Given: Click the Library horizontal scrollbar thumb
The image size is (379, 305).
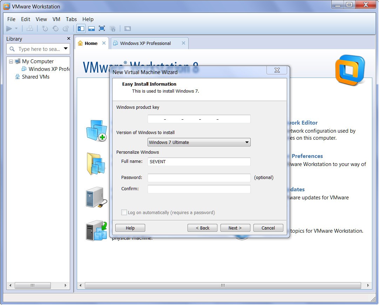Looking at the screenshot, I should pos(33,285).
